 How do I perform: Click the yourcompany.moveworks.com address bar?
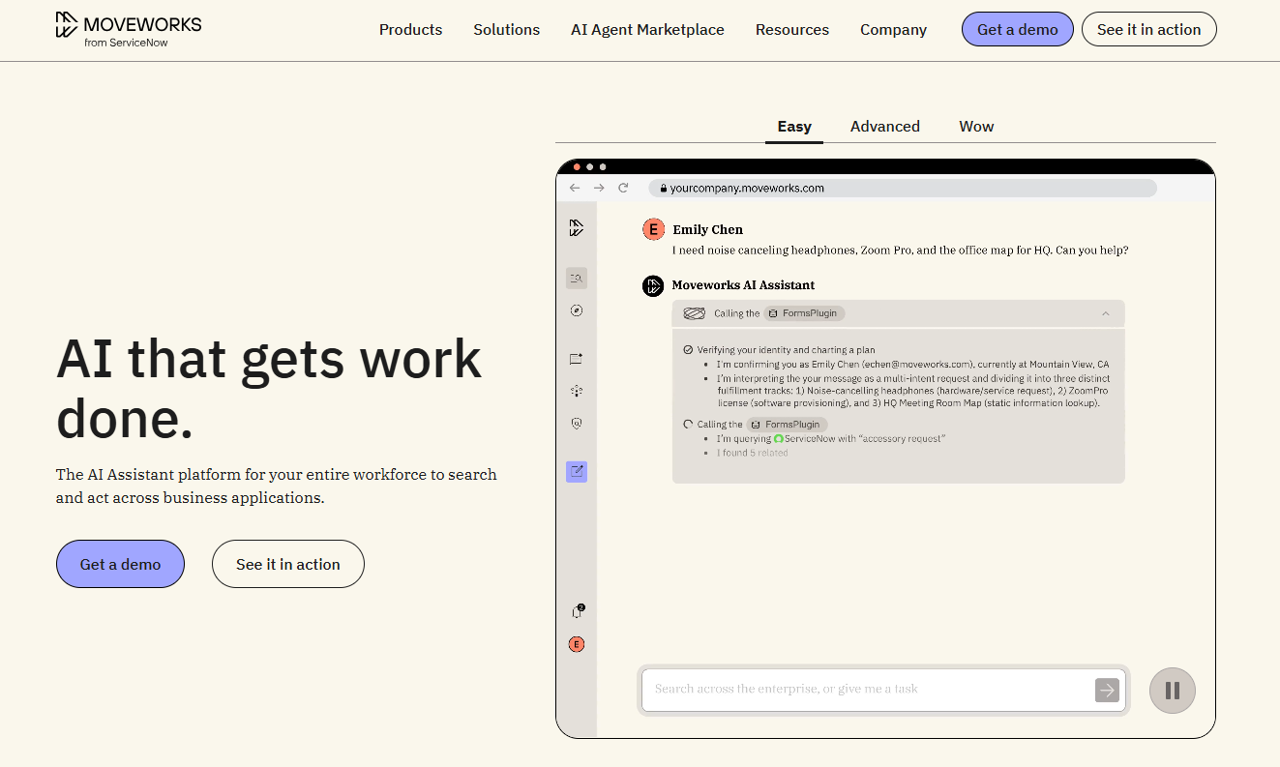[x=903, y=189]
